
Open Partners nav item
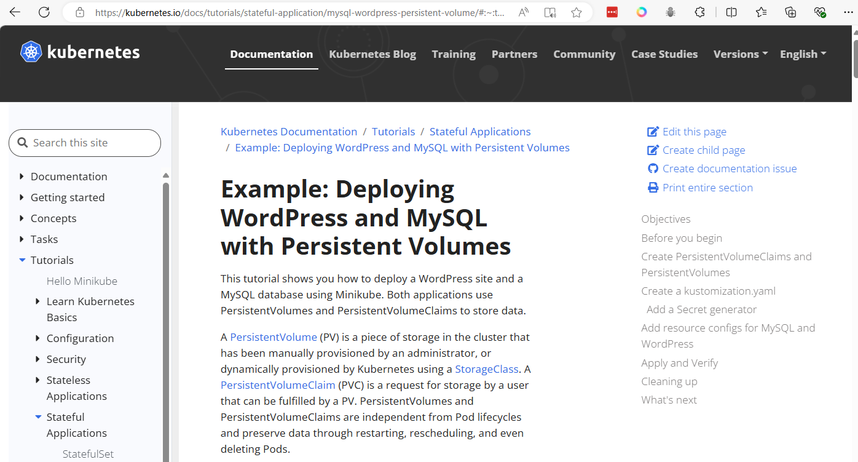(x=514, y=54)
